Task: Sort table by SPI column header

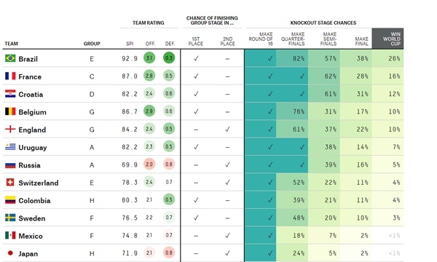Action: [x=130, y=44]
